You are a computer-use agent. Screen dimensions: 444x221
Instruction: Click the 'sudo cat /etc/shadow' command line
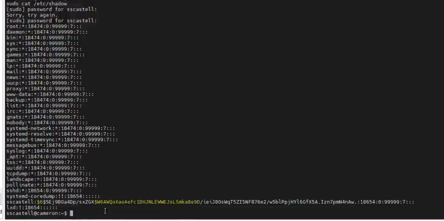click(36, 3)
